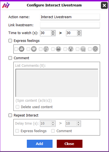This screenshot has height=152, width=109.
Task: Click the Add button
Action: point(40,144)
